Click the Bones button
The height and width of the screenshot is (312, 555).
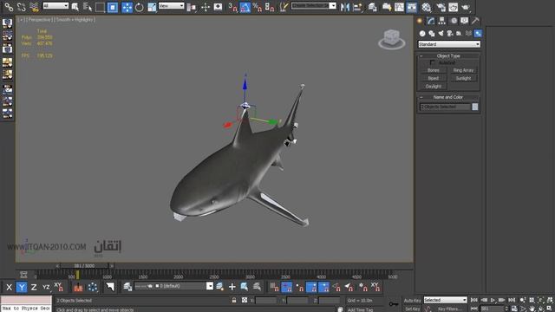[434, 70]
